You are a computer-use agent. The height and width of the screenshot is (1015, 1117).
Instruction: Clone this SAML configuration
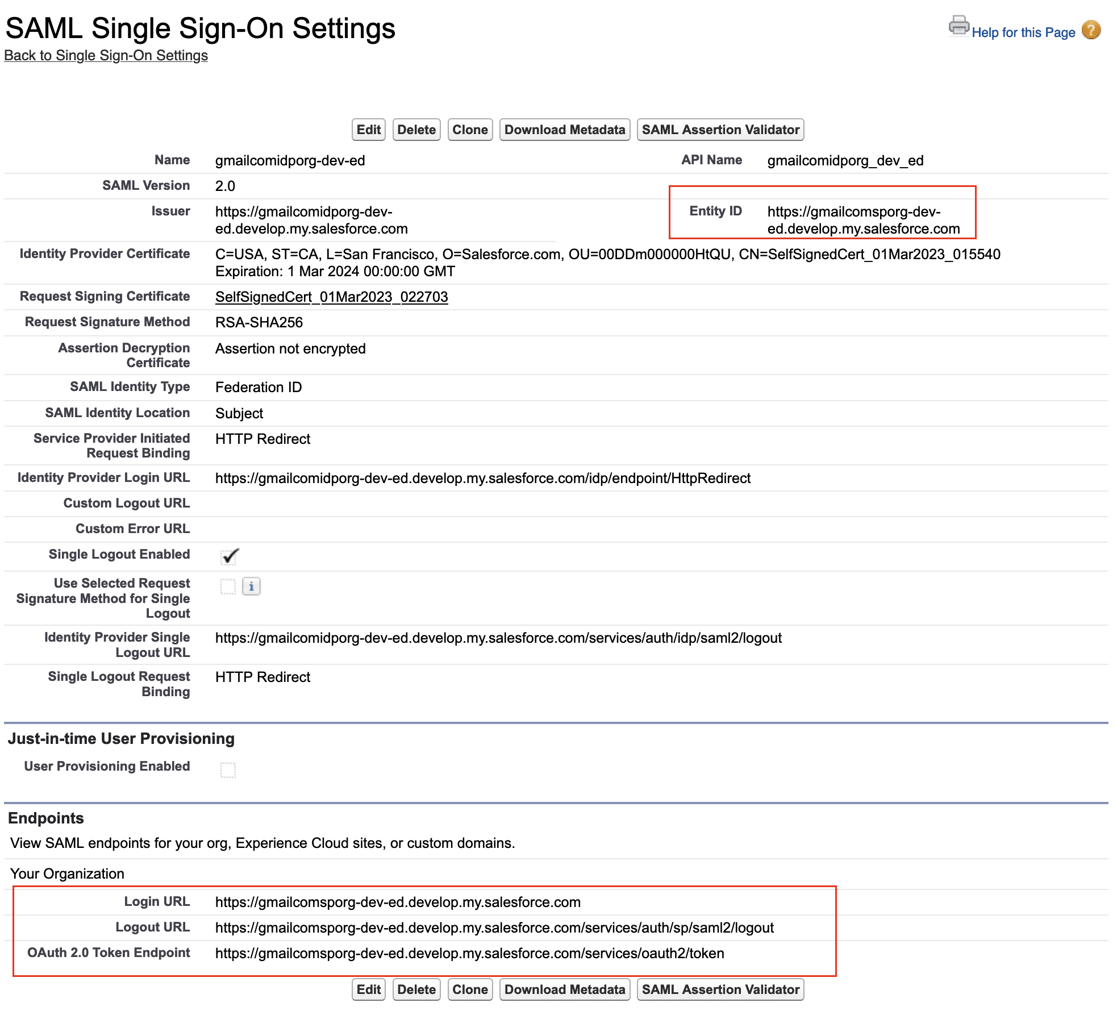point(470,129)
